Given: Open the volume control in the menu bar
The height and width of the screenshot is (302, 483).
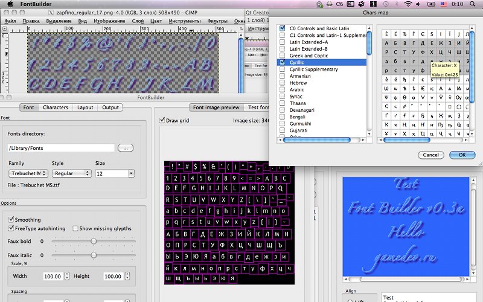Looking at the screenshot, I should tap(418, 4).
